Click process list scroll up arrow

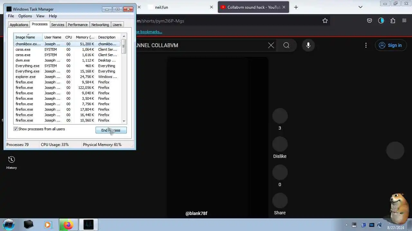click(x=124, y=37)
